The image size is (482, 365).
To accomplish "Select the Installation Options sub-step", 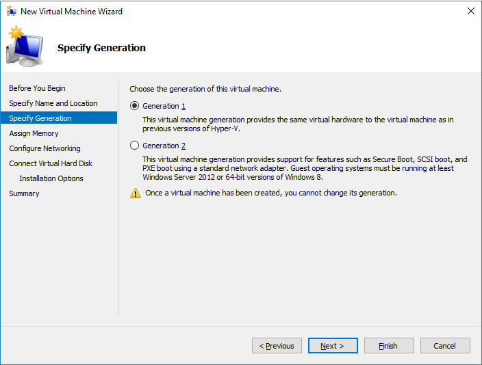I will [x=51, y=178].
